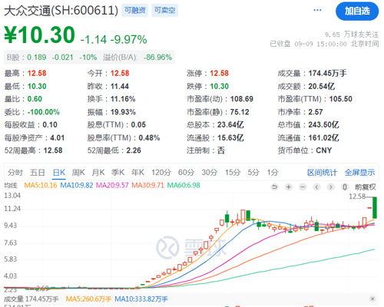Open the 前复权 adjustment dropdown

366,187
